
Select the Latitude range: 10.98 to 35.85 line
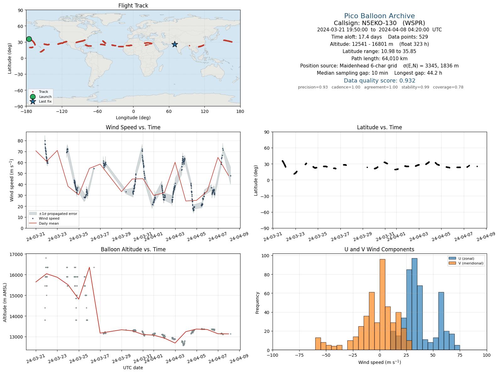[379, 51]
